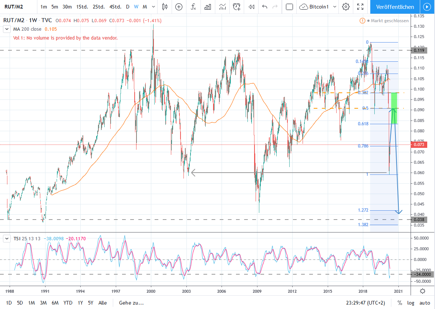Collapse the MA 200 indicator legend
Image resolution: width=435 pixels, height=309 pixels.
pos(7,29)
